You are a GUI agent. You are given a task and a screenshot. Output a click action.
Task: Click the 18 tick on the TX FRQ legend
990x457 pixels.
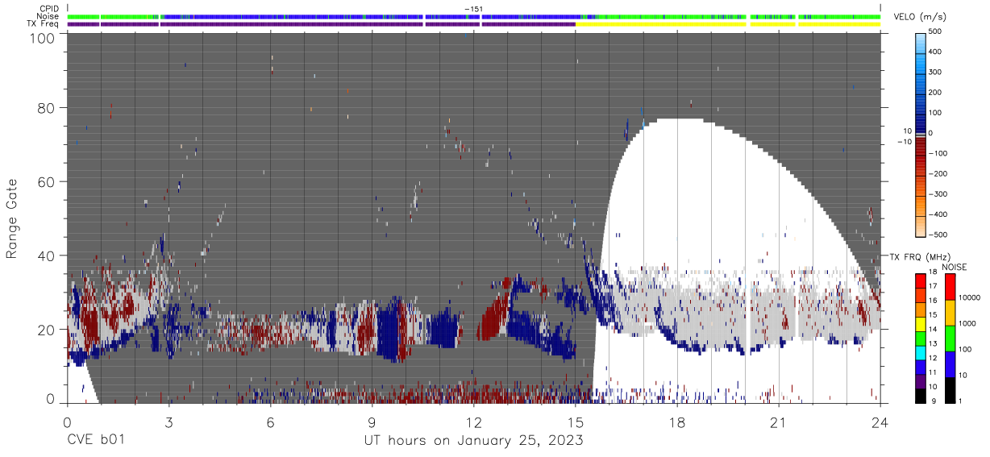tap(934, 273)
